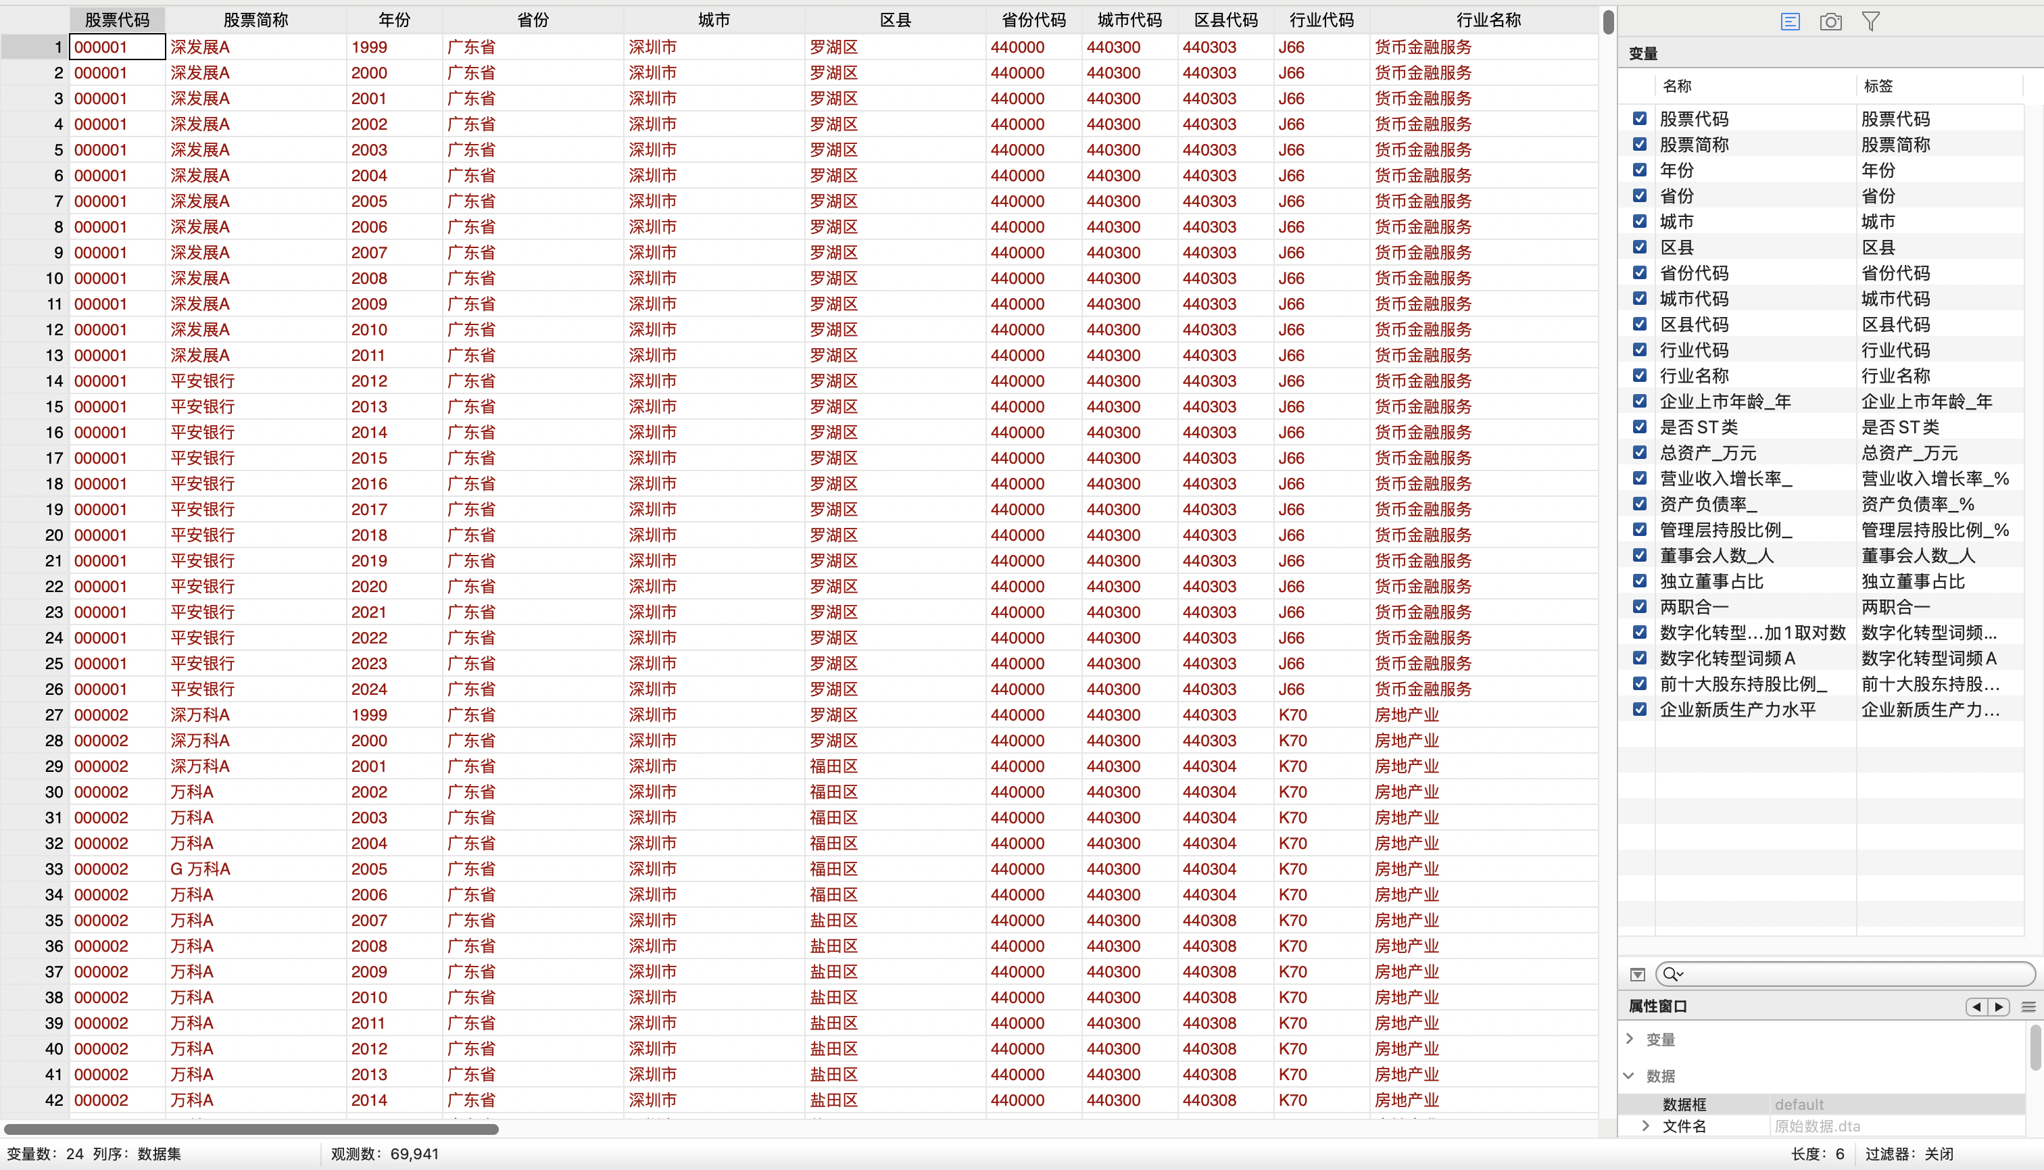
Task: Collapse the 数据 properties section
Action: pos(1630,1075)
